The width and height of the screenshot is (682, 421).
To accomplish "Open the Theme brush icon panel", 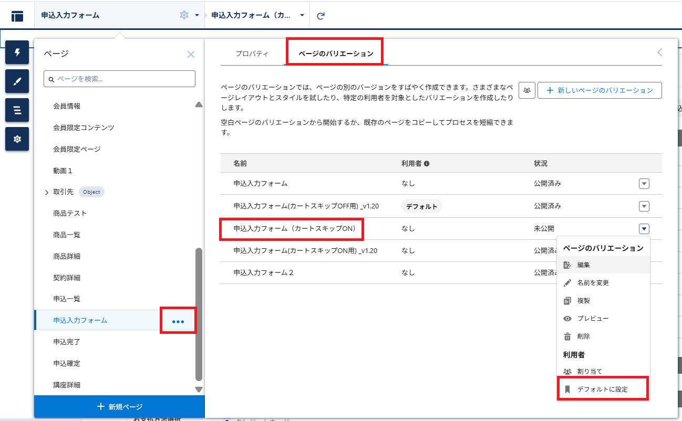I will pyautogui.click(x=17, y=81).
